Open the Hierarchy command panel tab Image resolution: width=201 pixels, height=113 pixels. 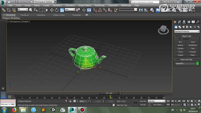click(x=184, y=22)
